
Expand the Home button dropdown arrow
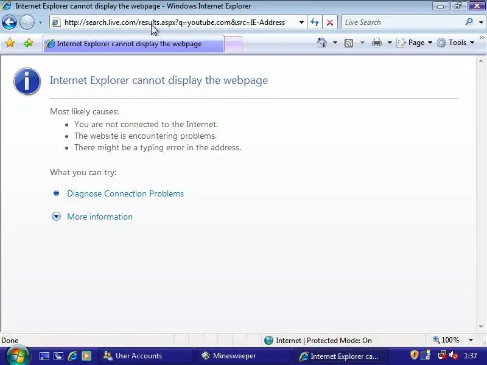click(x=335, y=43)
